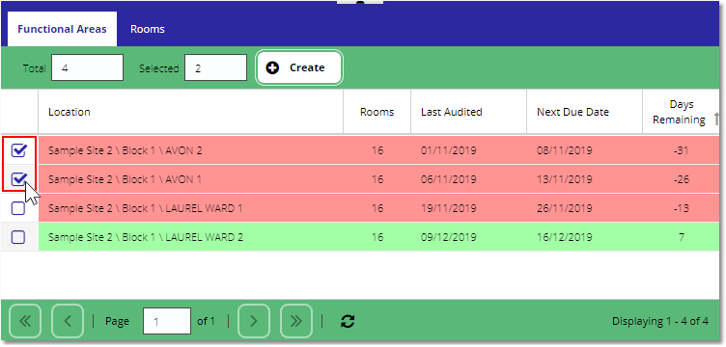Click Last Audited date 19/11/2019
The height and width of the screenshot is (347, 726).
click(449, 208)
